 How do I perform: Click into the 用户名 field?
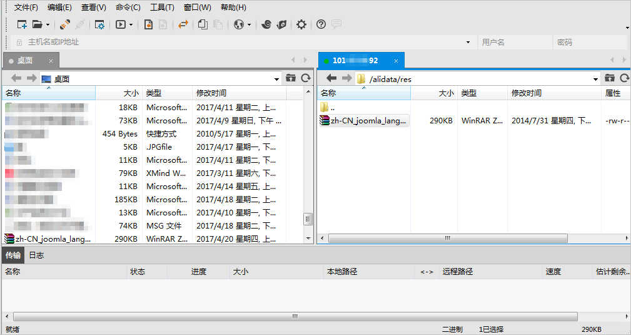click(515, 42)
